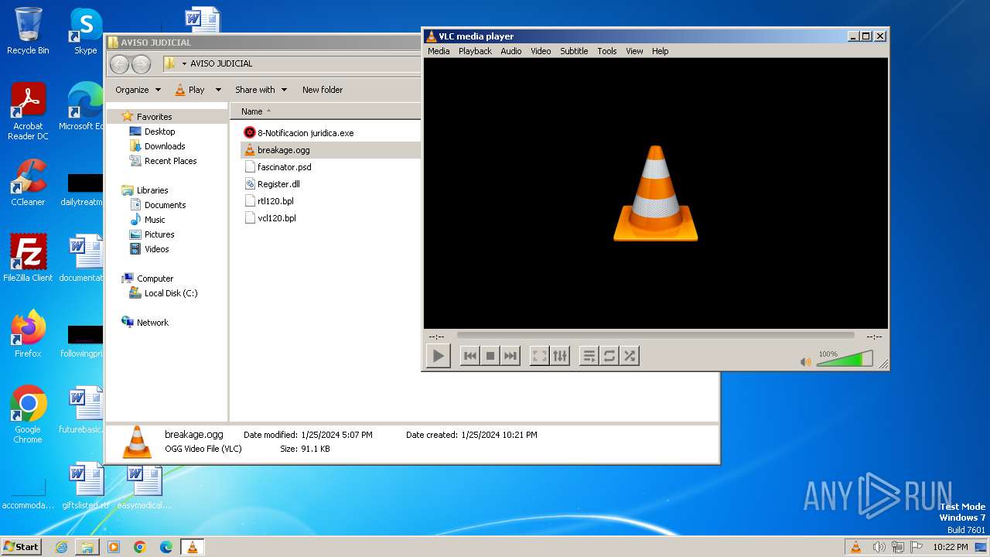Screen dimensions: 990x557
Task: Click New folder button
Action: [x=323, y=90]
